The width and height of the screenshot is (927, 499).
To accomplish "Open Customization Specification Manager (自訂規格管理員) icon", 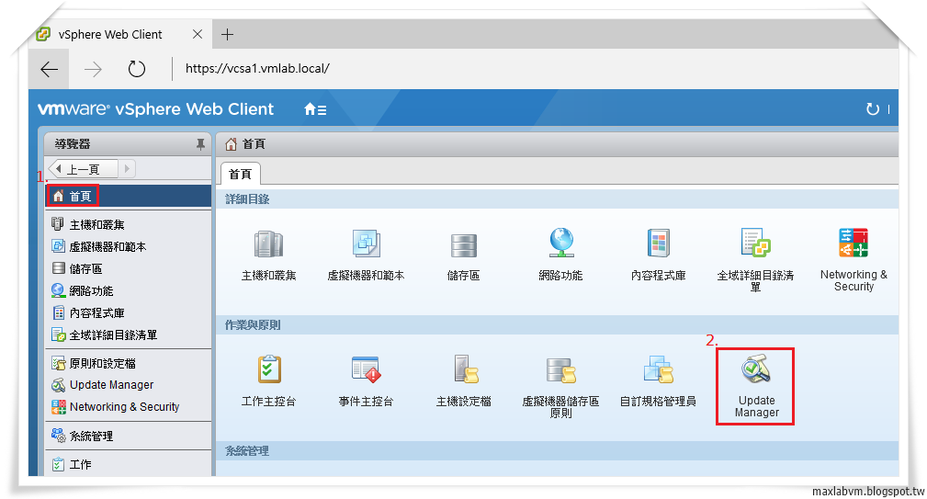I will point(658,369).
